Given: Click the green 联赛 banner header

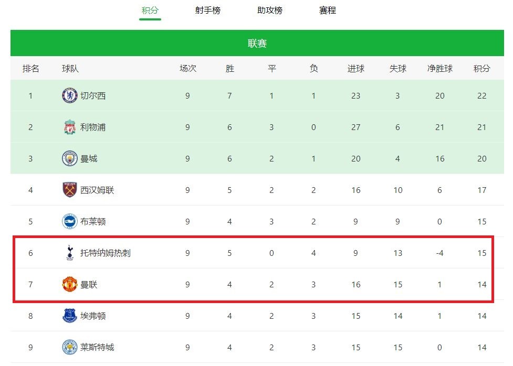Looking at the screenshot, I should click(257, 43).
